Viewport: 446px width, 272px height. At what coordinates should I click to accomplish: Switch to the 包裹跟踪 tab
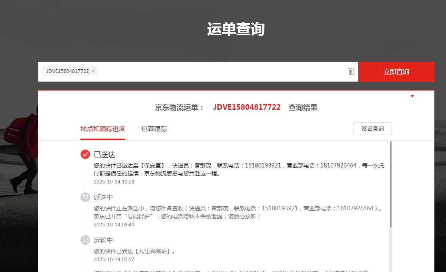coord(154,129)
